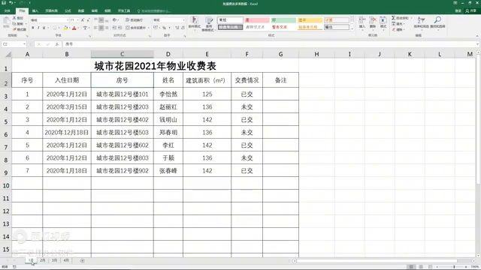
Task: Open the font size dropdown
Action: [78, 20]
